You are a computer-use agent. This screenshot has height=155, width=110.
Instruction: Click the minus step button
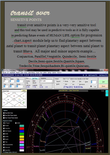[x=95, y=87]
